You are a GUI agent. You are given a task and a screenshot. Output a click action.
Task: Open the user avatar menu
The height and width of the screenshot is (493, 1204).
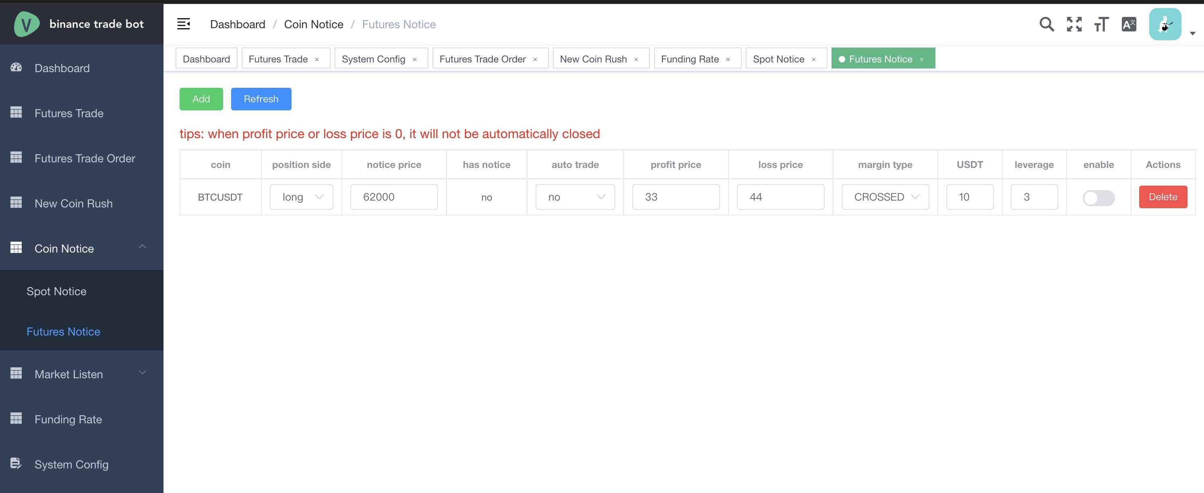click(1164, 24)
